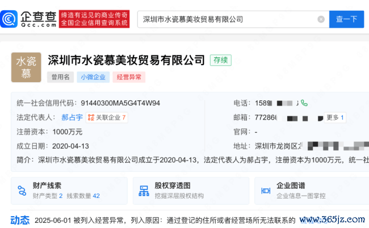Click the credit code 91440300MA5G4T4W94
The image size is (369, 228).
pyautogui.click(x=120, y=103)
